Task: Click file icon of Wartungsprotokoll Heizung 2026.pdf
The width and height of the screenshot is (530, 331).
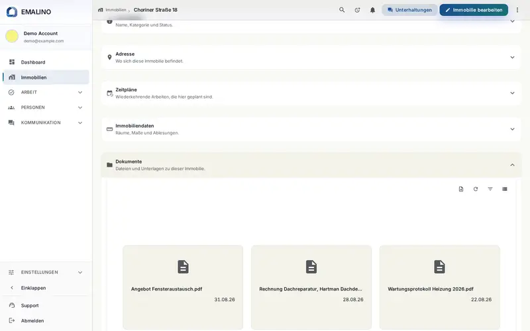Action: (439, 267)
